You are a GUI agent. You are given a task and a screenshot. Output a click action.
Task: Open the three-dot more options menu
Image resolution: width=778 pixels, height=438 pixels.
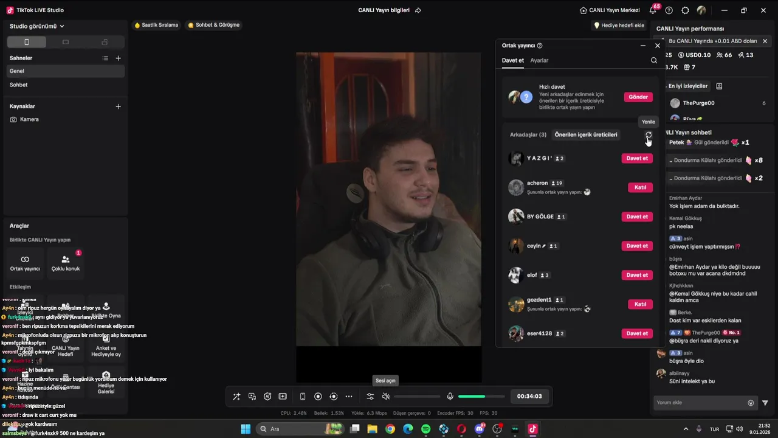coord(349,397)
